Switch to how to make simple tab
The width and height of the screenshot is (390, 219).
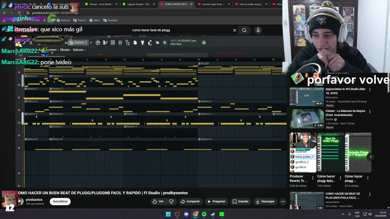point(251,4)
